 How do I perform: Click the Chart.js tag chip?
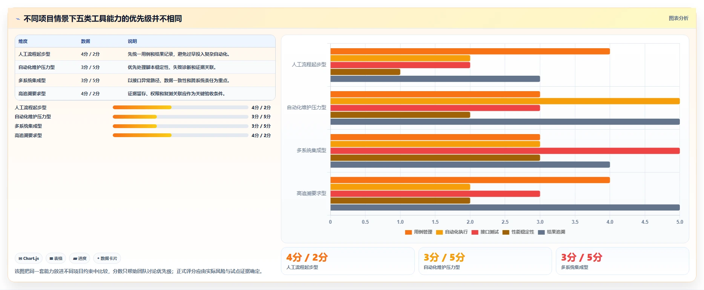coord(29,258)
